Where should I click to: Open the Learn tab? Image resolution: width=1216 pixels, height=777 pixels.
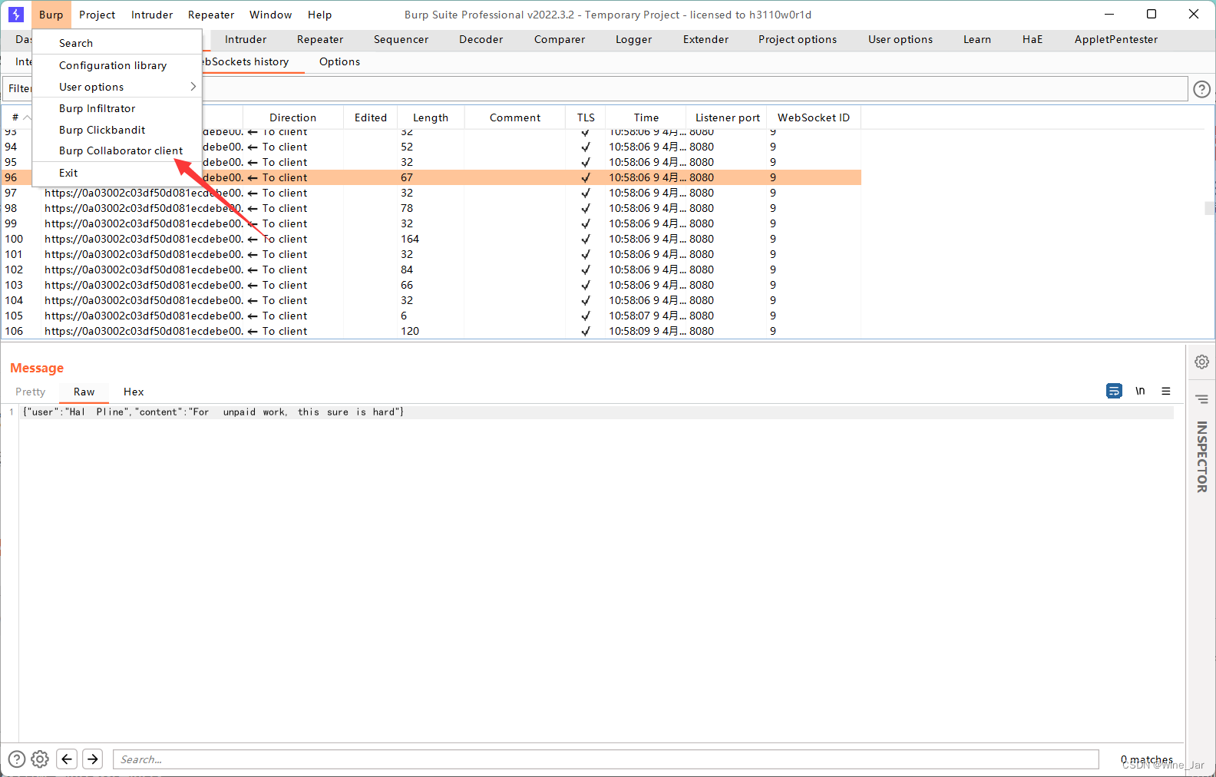(977, 39)
